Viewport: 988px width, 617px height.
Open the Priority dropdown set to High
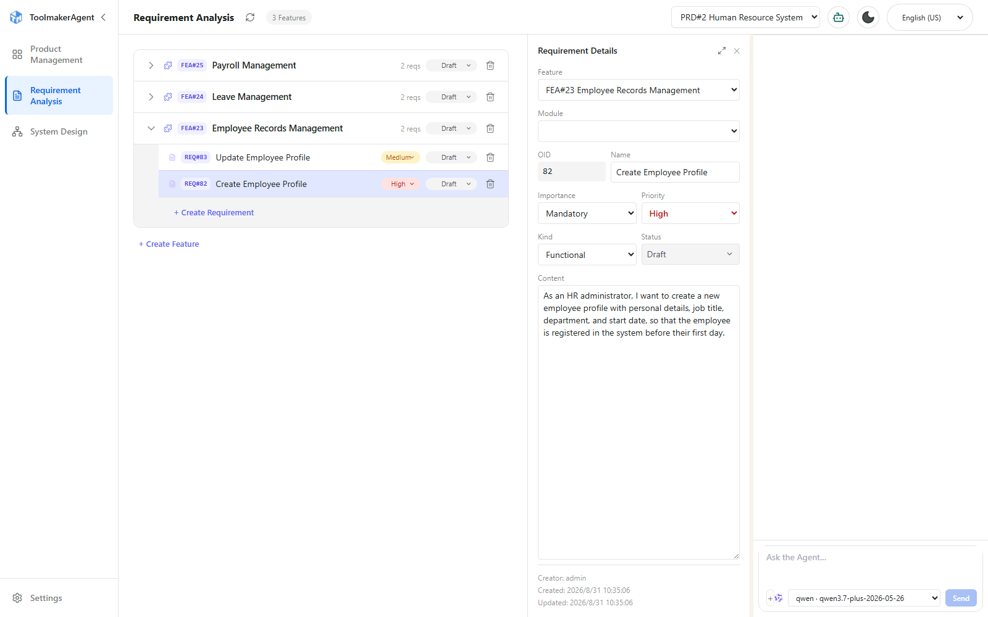pos(690,213)
